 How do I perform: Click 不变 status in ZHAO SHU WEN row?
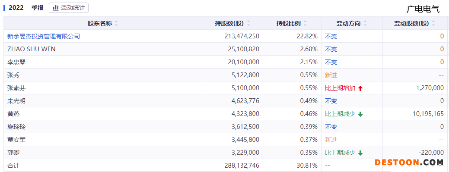tap(331, 49)
